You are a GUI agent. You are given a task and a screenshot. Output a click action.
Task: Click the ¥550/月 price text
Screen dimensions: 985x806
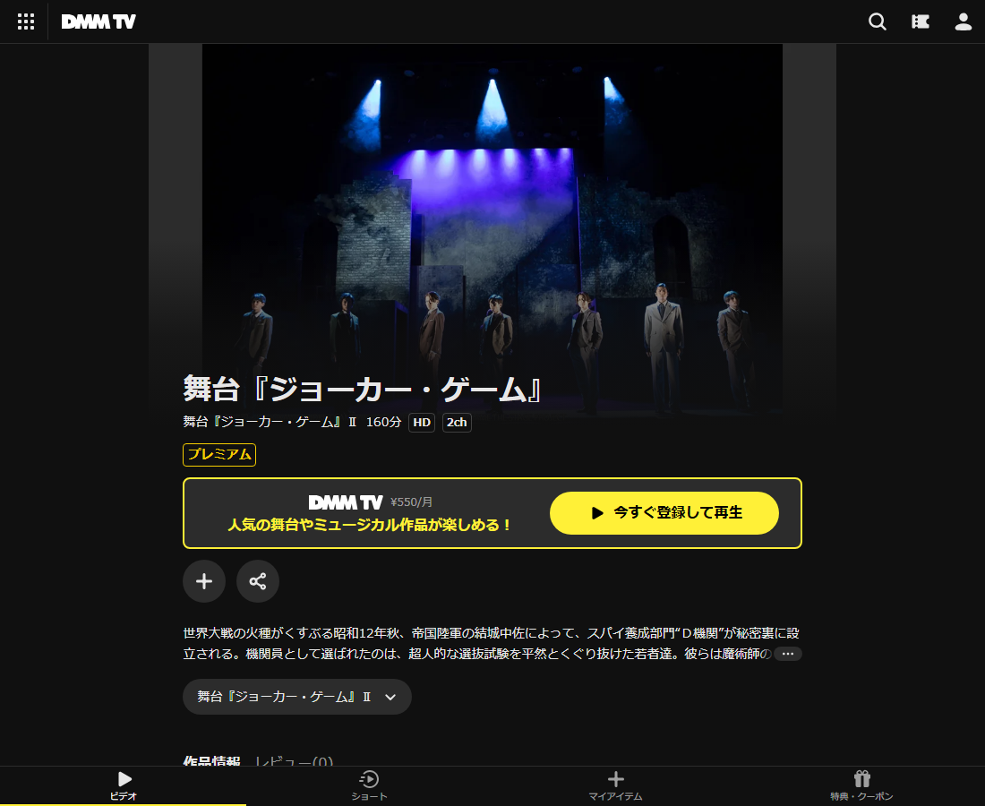coord(412,502)
